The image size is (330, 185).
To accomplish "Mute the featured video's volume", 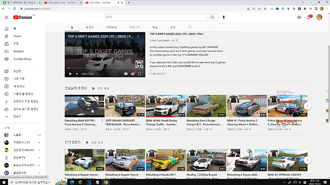I will [x=77, y=74].
